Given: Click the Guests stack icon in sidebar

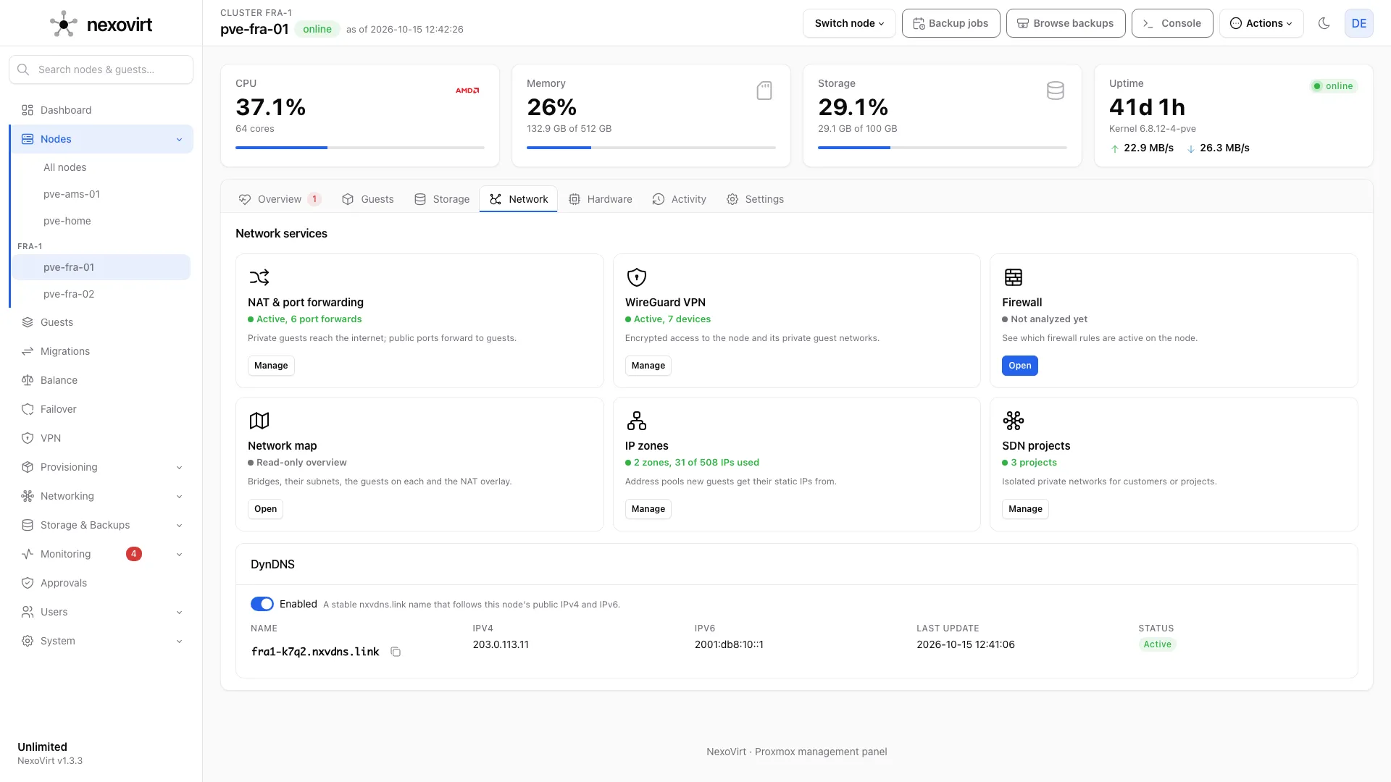Looking at the screenshot, I should pyautogui.click(x=28, y=322).
